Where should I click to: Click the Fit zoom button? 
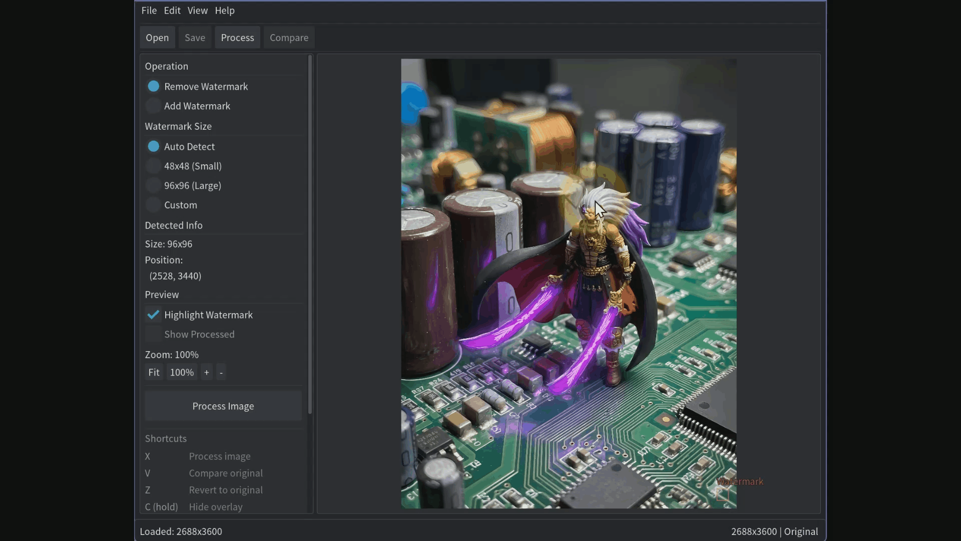[x=154, y=372]
